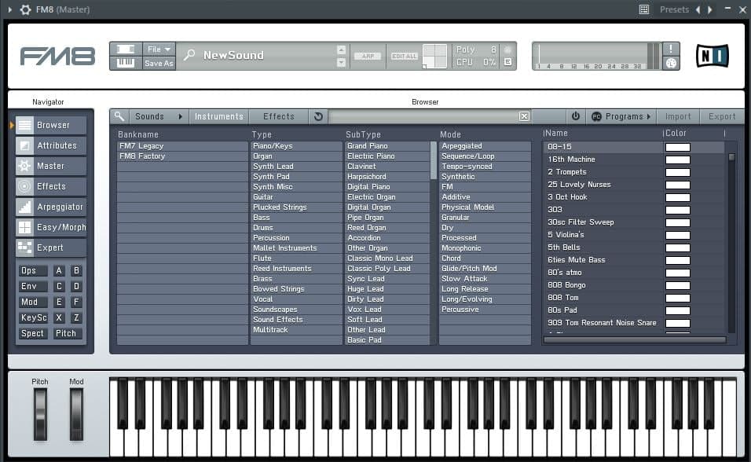751x462 pixels.
Task: Click the grid preset browser icon in title bar
Action: [644, 9]
